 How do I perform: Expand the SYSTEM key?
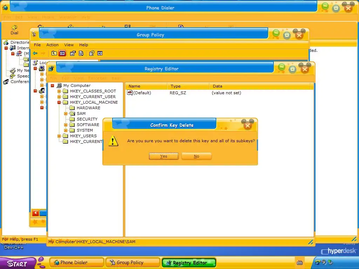click(x=66, y=130)
